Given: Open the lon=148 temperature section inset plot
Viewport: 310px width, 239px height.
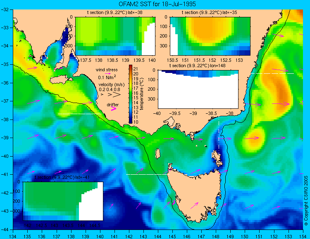Looking at the screenshot, I should click(198, 89).
